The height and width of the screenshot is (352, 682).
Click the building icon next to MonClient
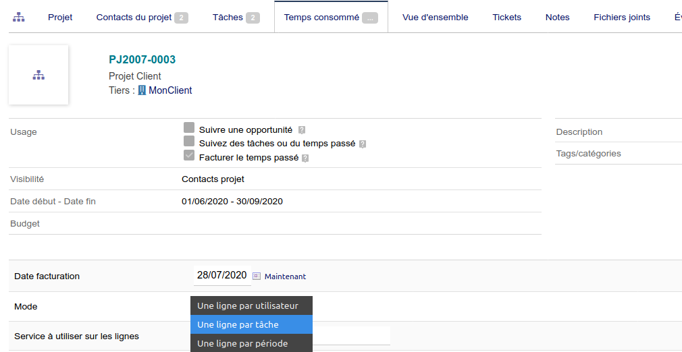pos(142,90)
